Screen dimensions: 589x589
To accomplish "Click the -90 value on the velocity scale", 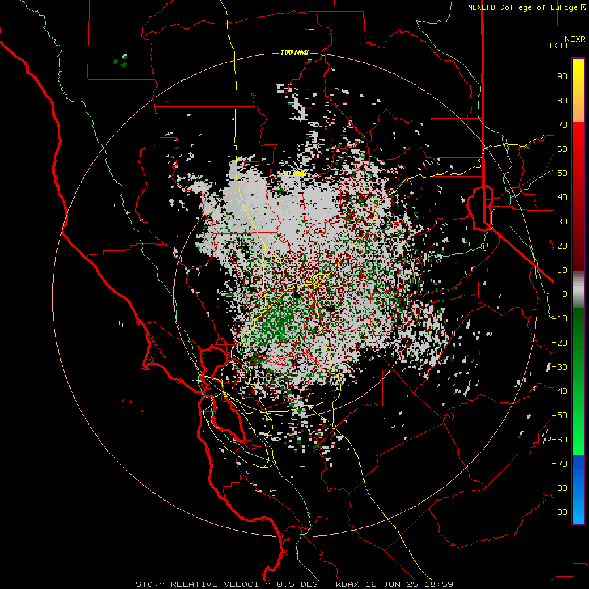I will pyautogui.click(x=560, y=512).
